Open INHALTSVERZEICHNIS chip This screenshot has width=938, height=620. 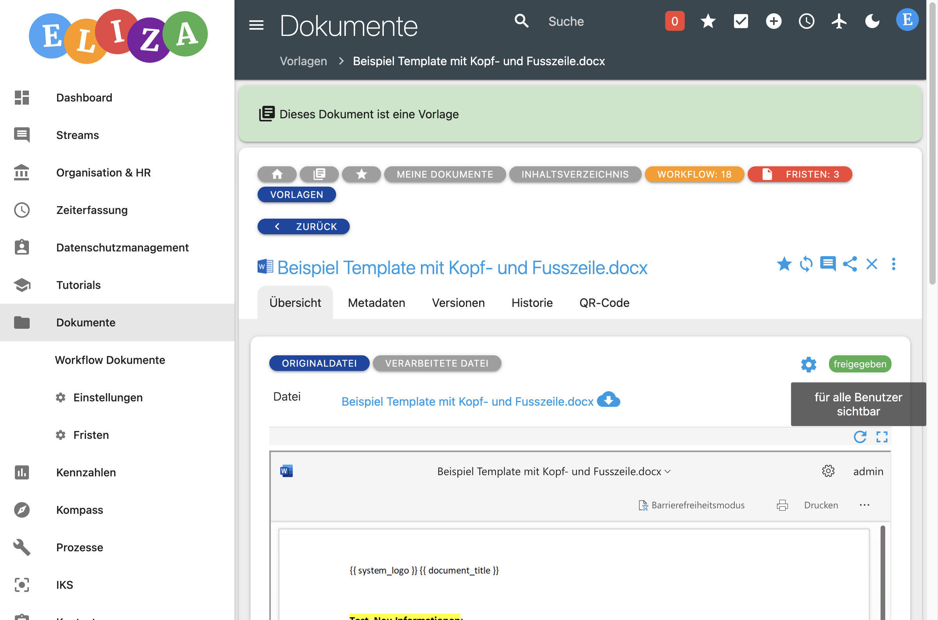tap(575, 175)
